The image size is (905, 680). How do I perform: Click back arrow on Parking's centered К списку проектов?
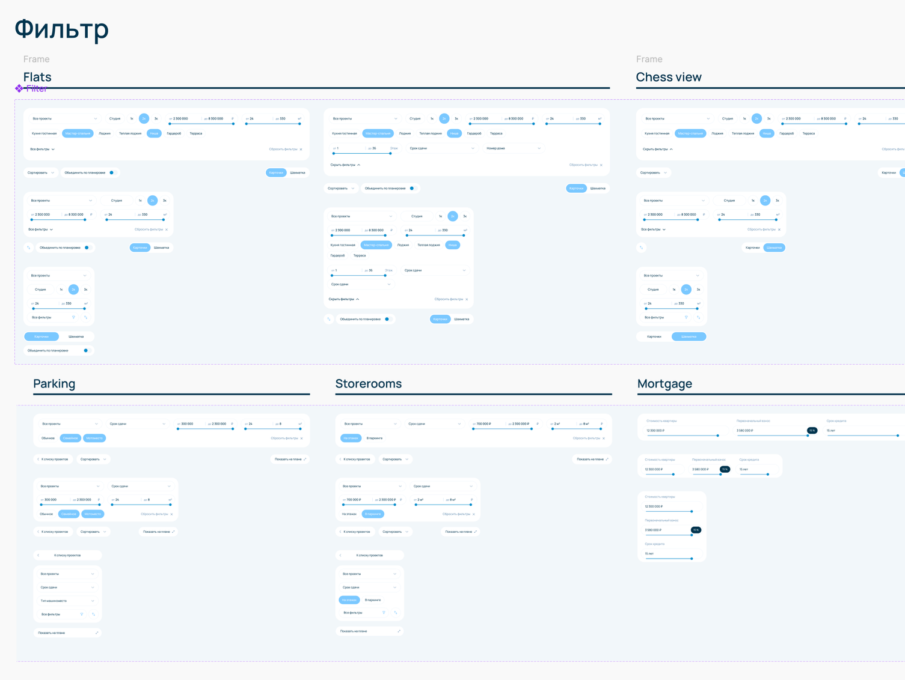coord(38,555)
